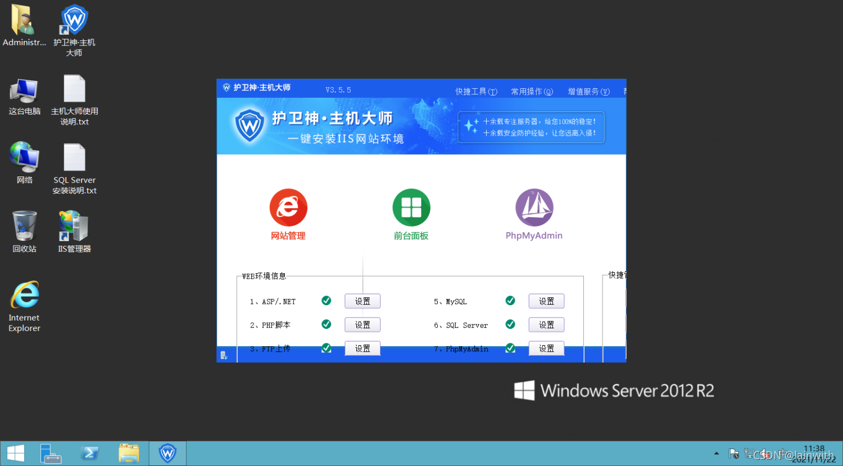This screenshot has width=843, height=466.
Task: Select the Internet Explorer desktop icon
Action: 24,306
